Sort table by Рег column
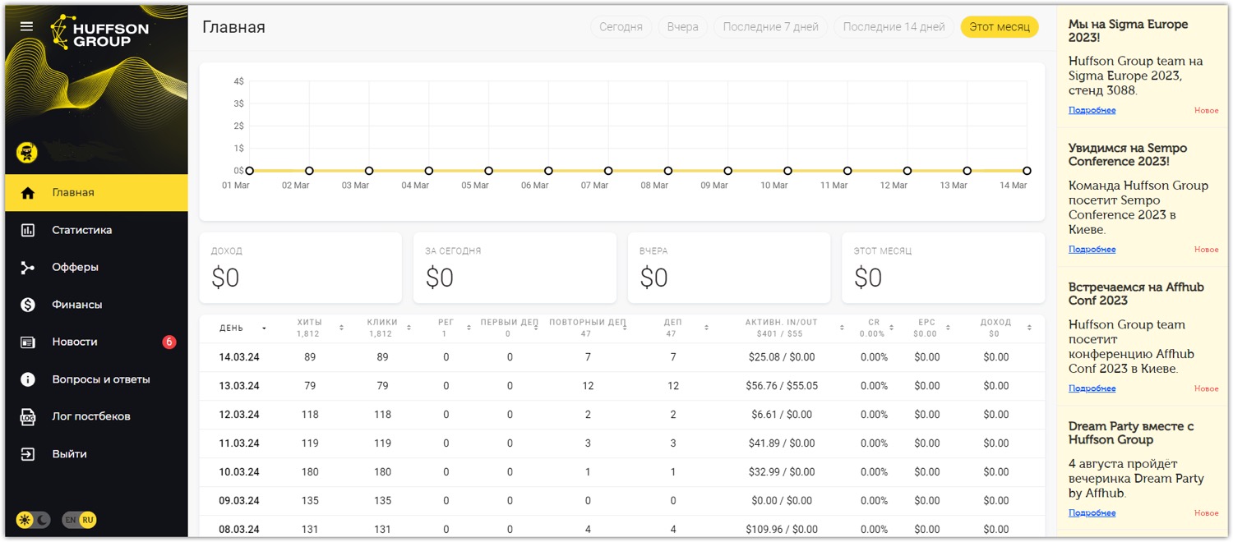 tap(469, 328)
